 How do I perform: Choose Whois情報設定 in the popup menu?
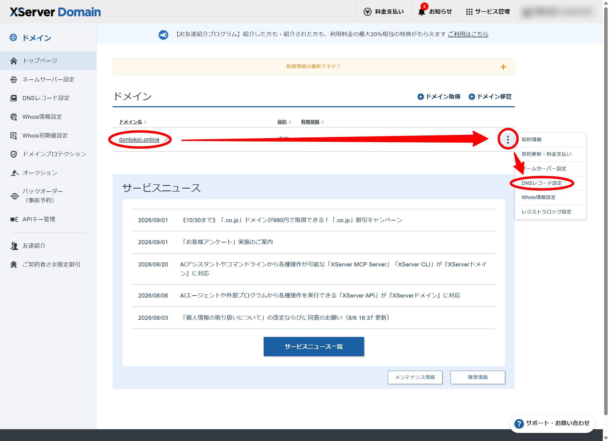click(x=550, y=197)
